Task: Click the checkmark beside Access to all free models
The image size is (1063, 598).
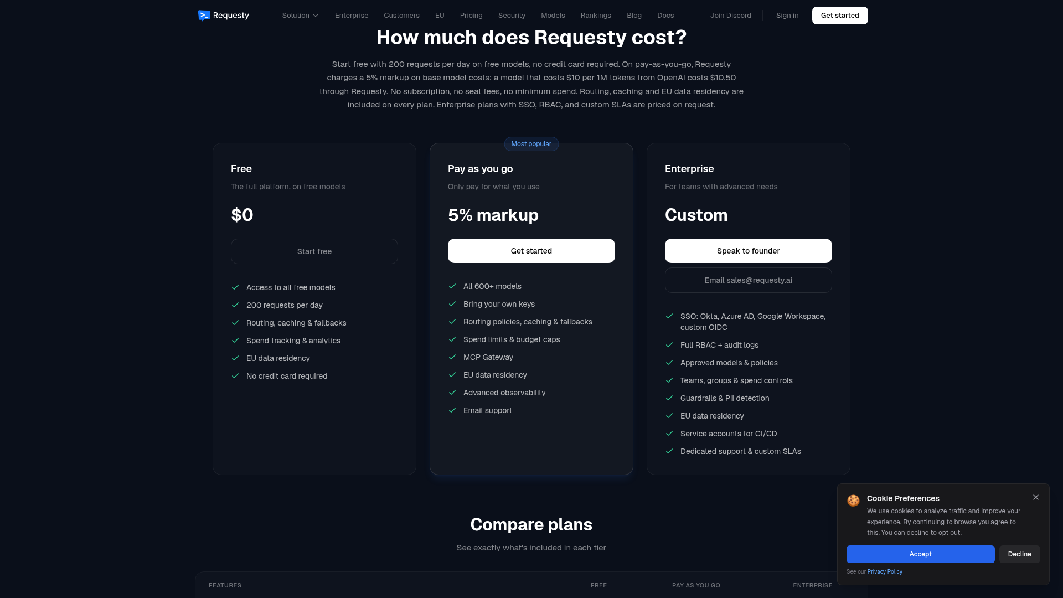Action: pyautogui.click(x=235, y=287)
